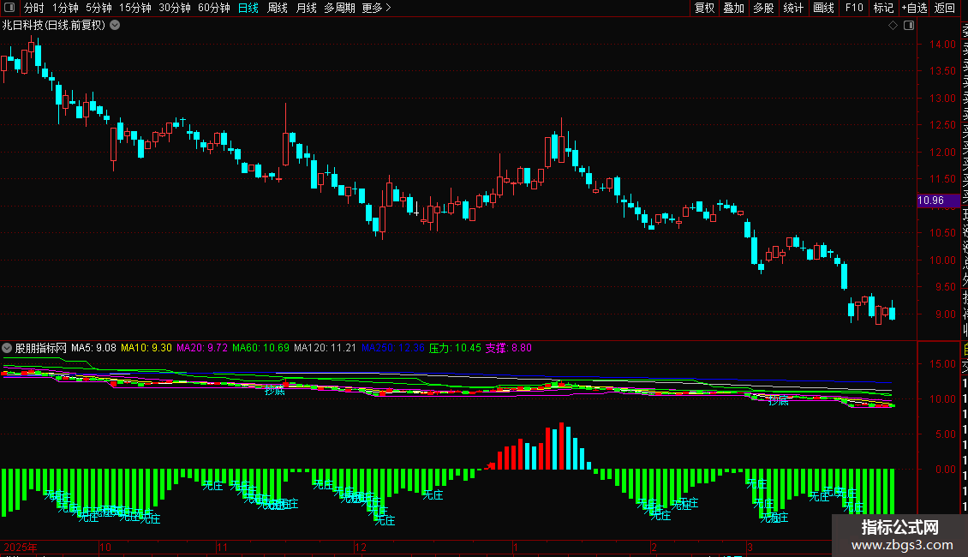Screen dimensions: 968x557
Task: Click the diamond marker icon in chart corner
Action: 893,26
